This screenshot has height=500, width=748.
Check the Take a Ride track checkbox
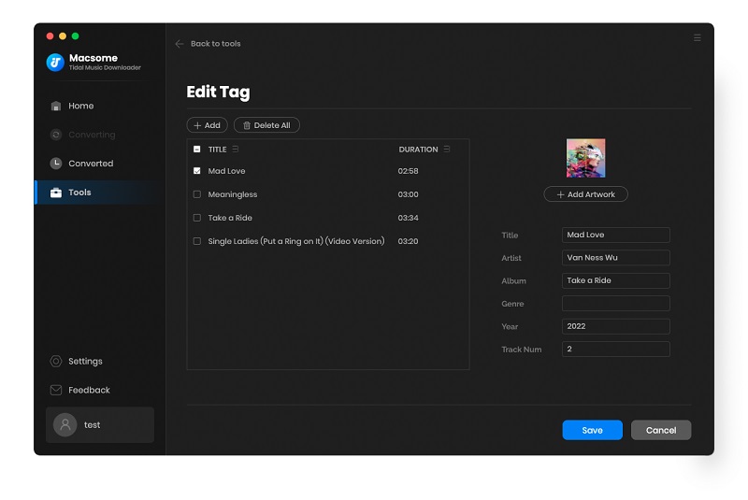197,218
